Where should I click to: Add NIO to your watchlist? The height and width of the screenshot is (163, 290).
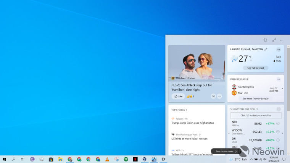click(x=278, y=123)
